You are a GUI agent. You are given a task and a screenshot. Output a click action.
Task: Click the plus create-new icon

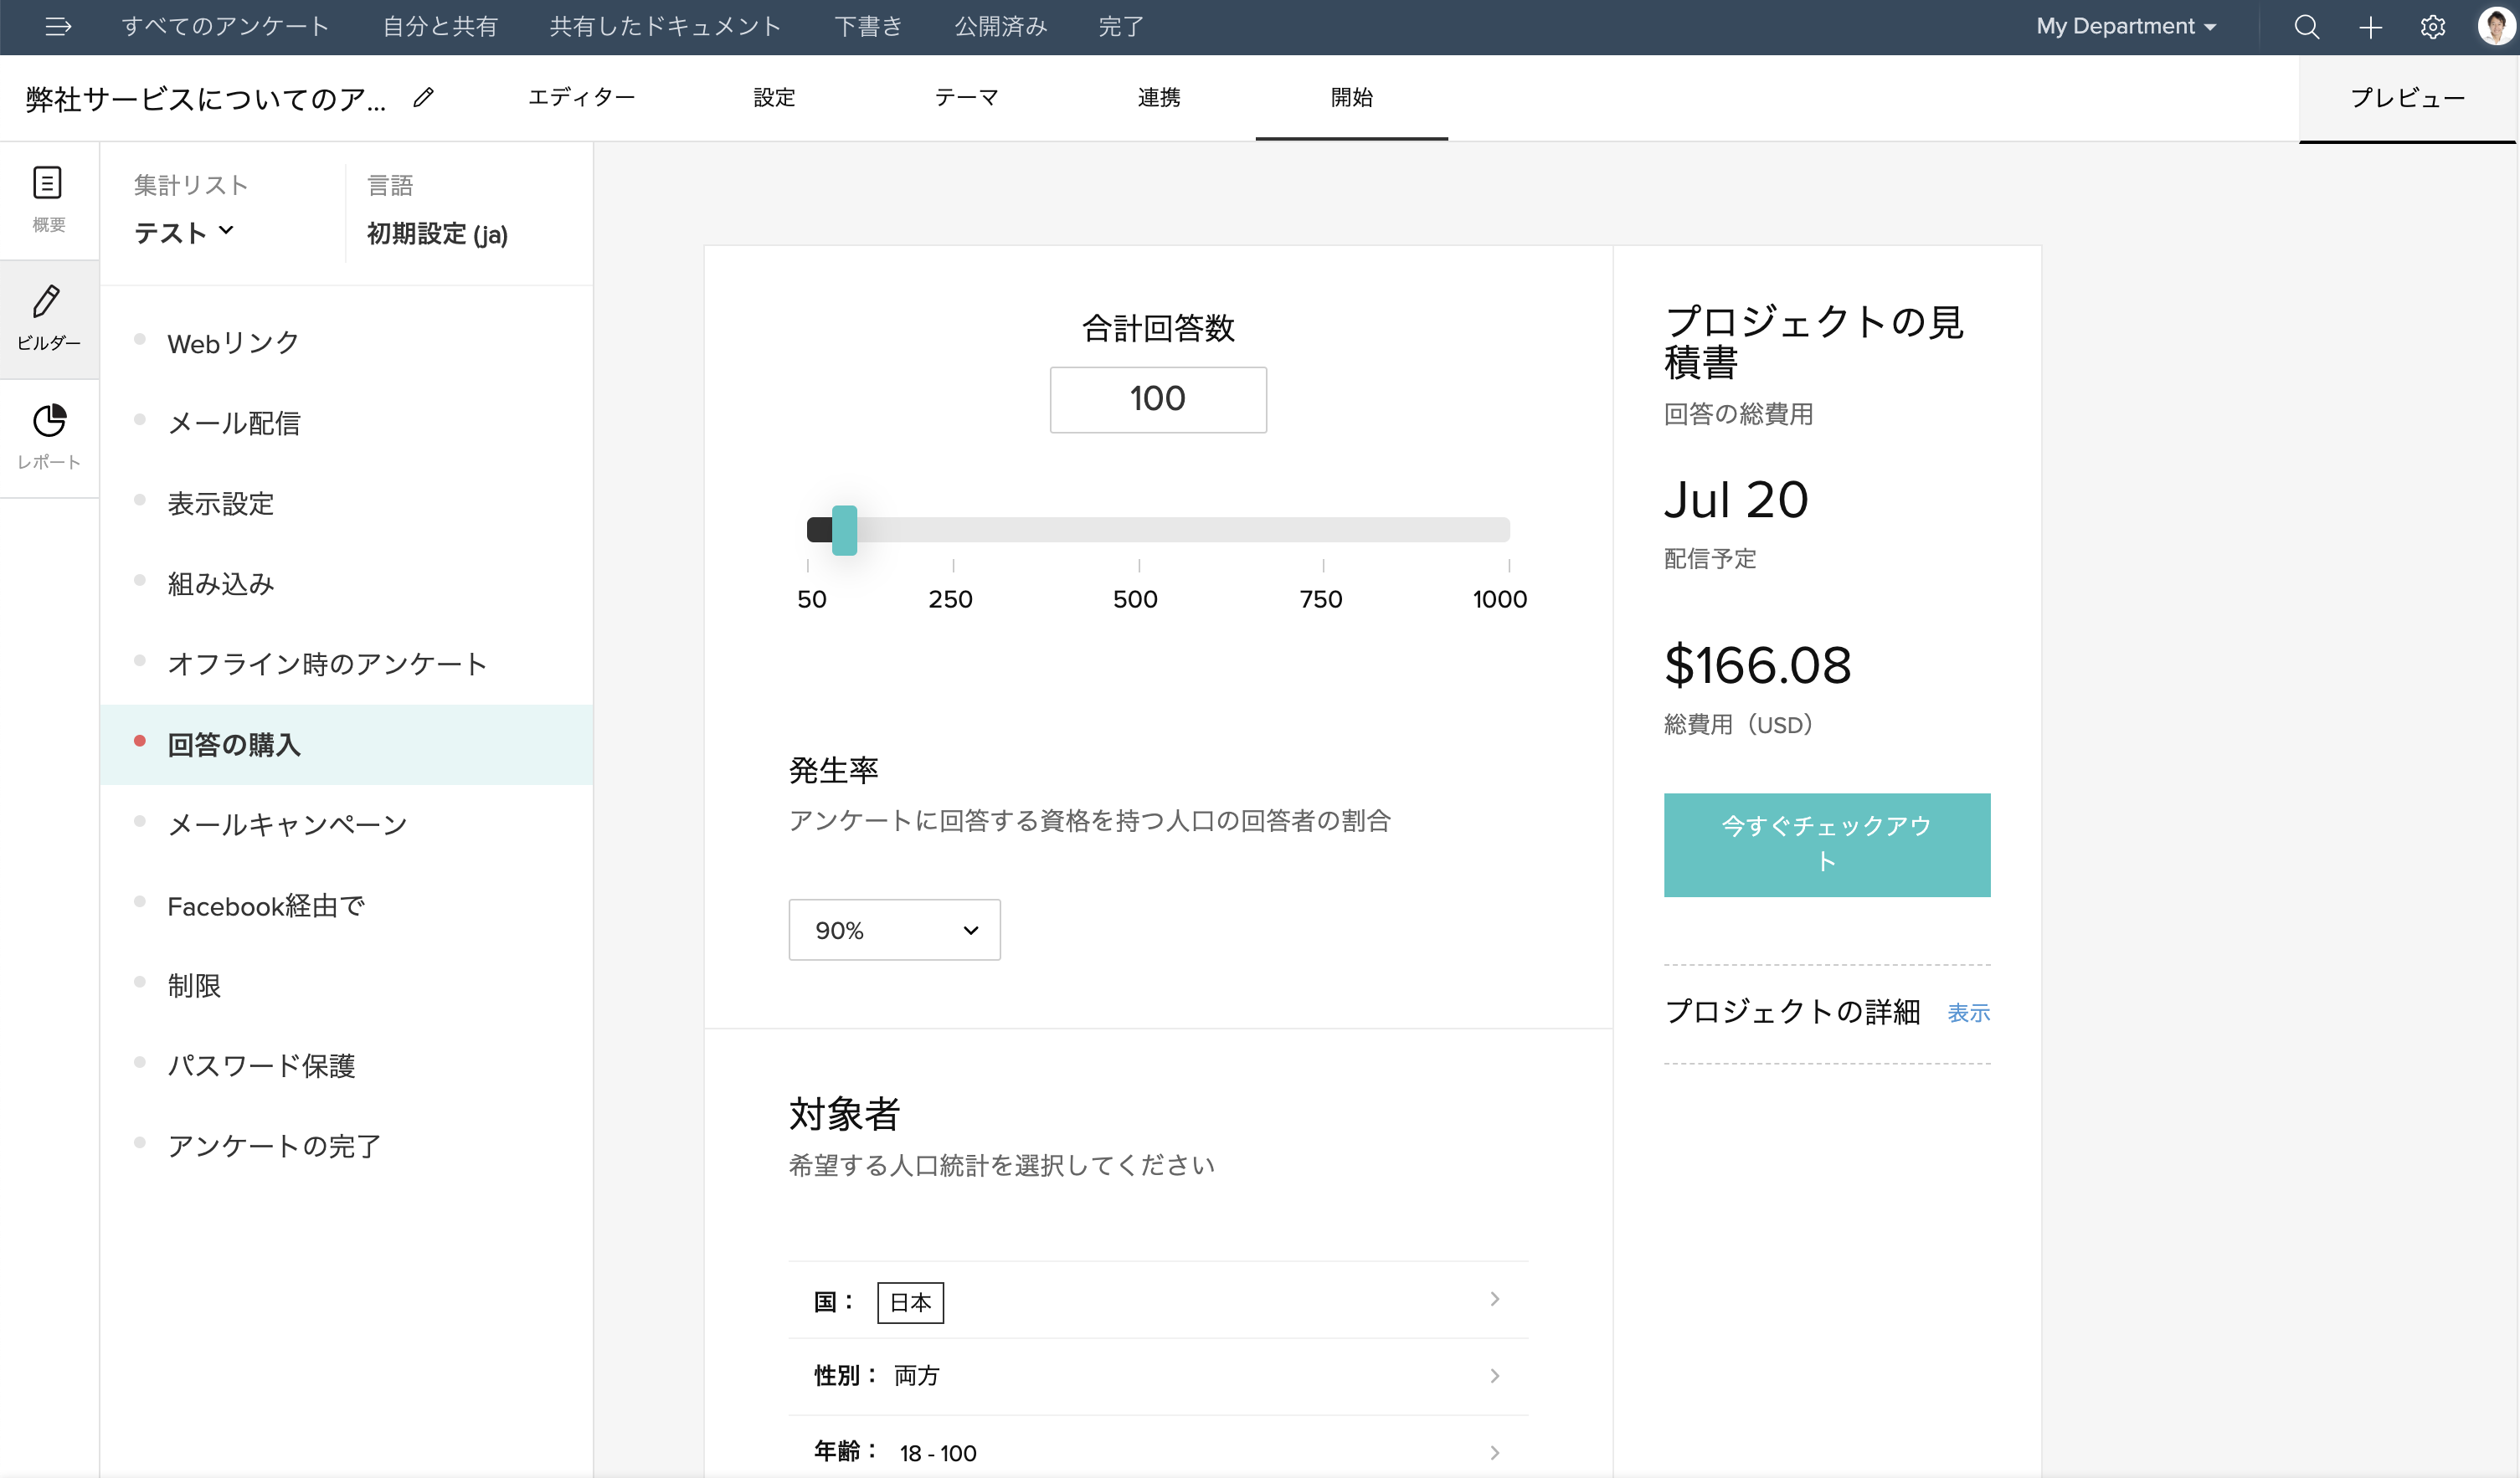pos(2370,27)
